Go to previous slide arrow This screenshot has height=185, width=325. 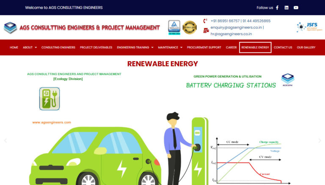(x=6, y=141)
